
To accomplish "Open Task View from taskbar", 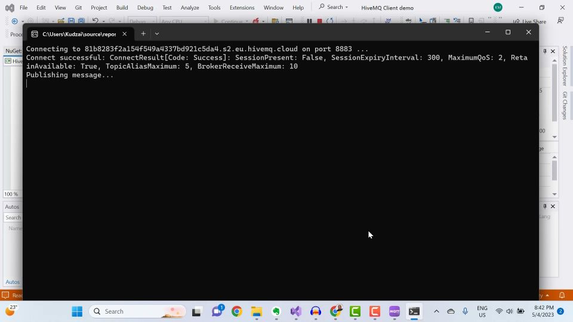I will tap(197, 311).
